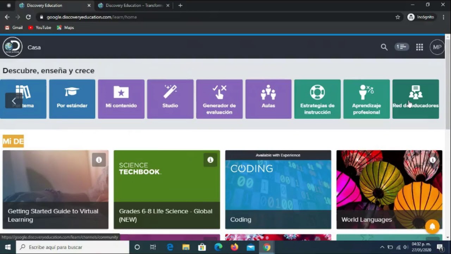This screenshot has height=254, width=451.
Task: Show info for Getting Started Guide card
Action: pos(99,160)
